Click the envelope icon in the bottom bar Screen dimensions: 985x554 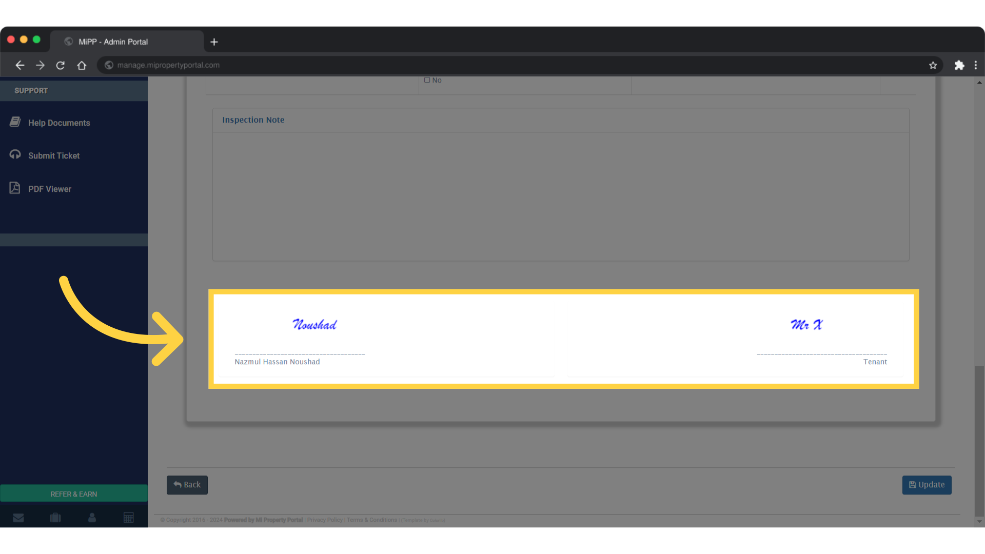coord(18,517)
